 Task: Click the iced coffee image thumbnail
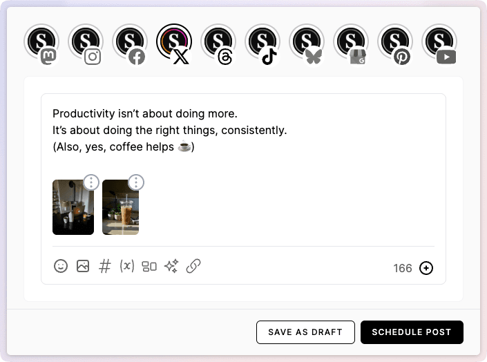[x=120, y=207]
